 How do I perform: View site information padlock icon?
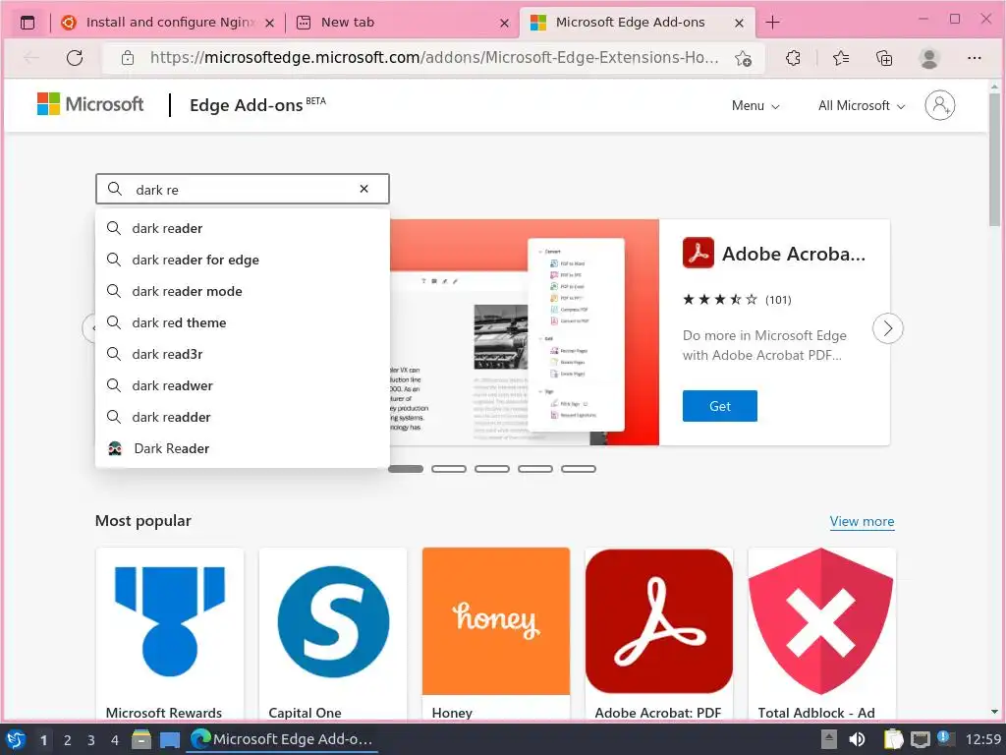click(128, 58)
